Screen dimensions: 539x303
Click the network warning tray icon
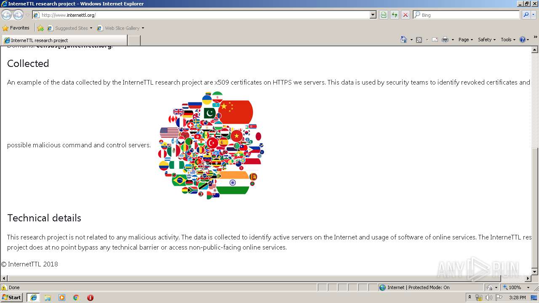(479, 298)
